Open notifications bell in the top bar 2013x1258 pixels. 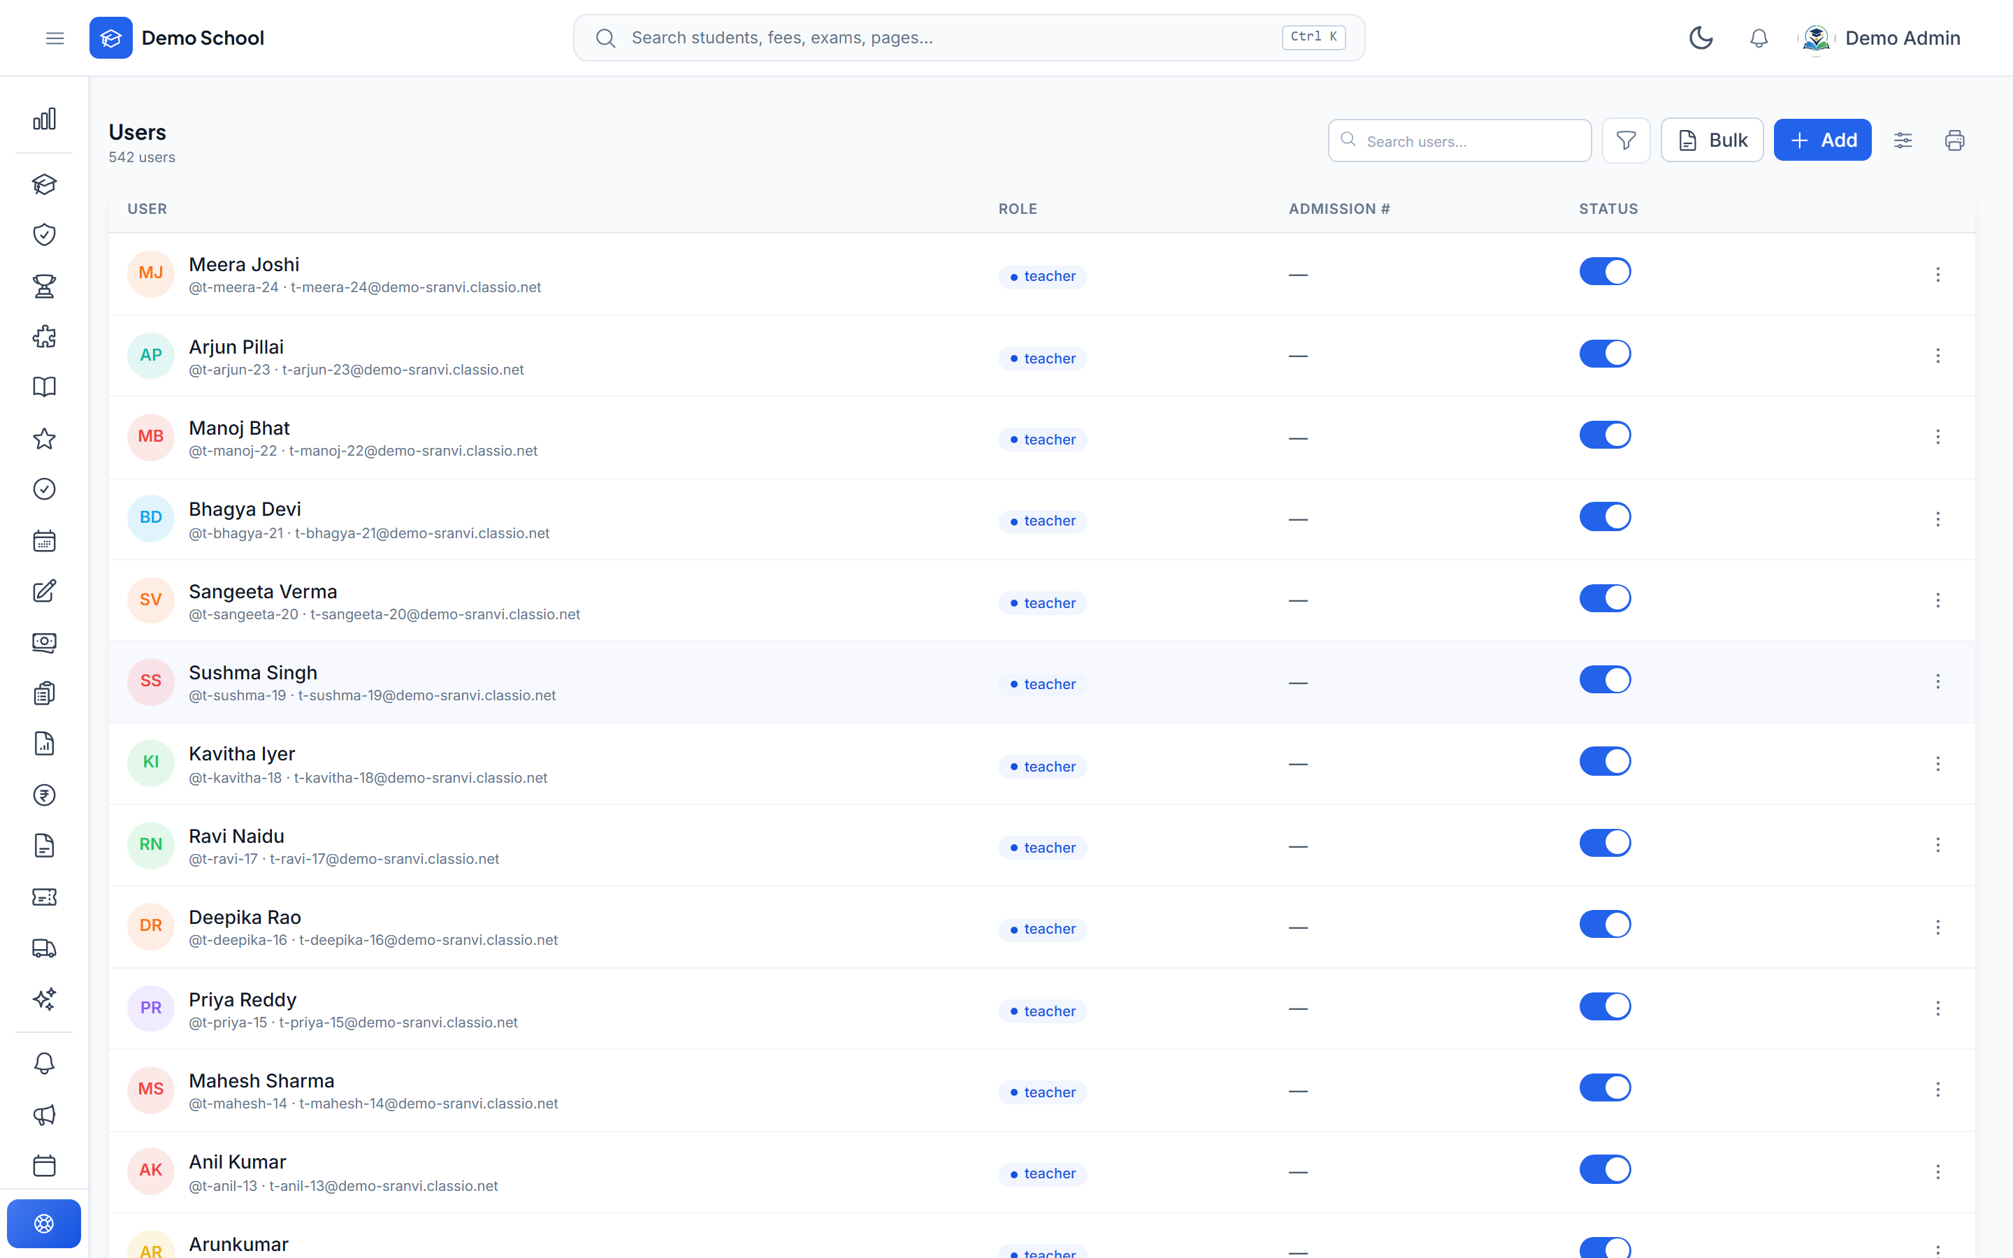[x=1759, y=38]
